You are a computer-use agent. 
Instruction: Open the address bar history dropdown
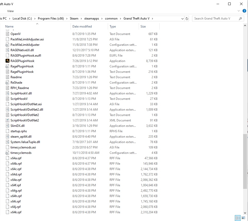[x=182, y=19]
